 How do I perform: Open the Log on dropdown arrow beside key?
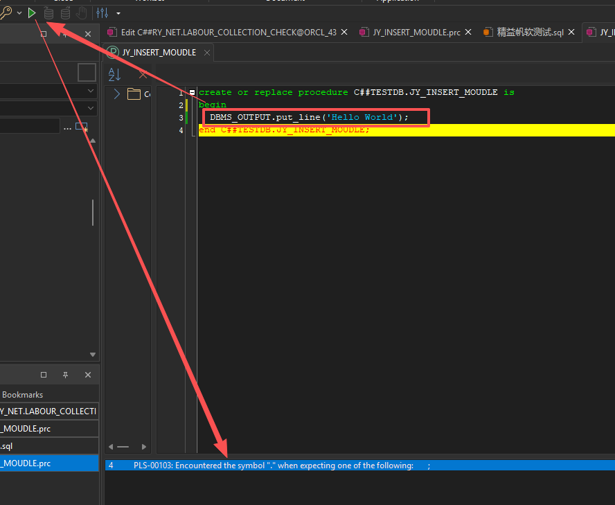19,13
